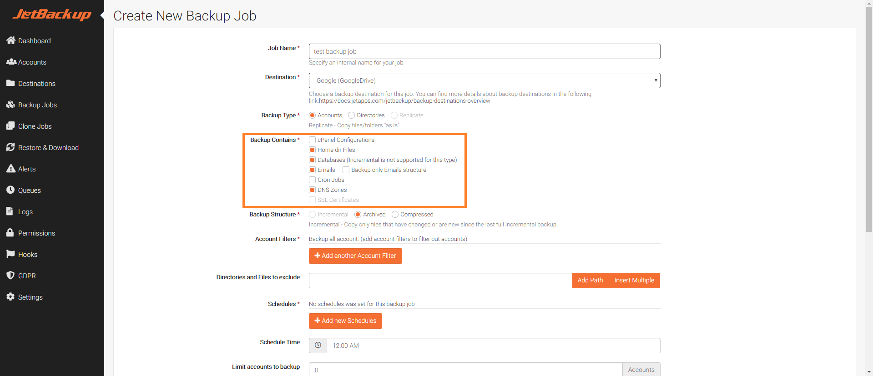Screen dimensions: 873x376
Task: Click the Add Path button
Action: [x=590, y=281]
